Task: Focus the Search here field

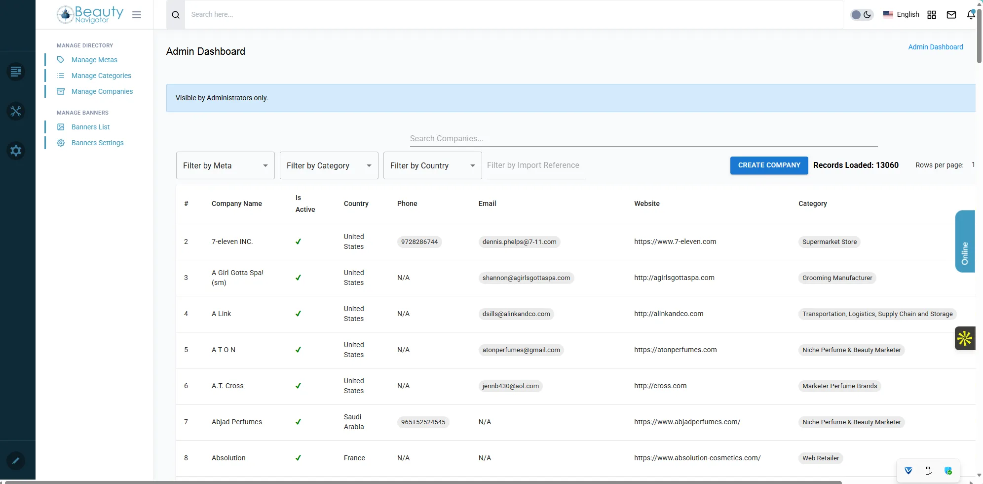Action: tap(513, 15)
